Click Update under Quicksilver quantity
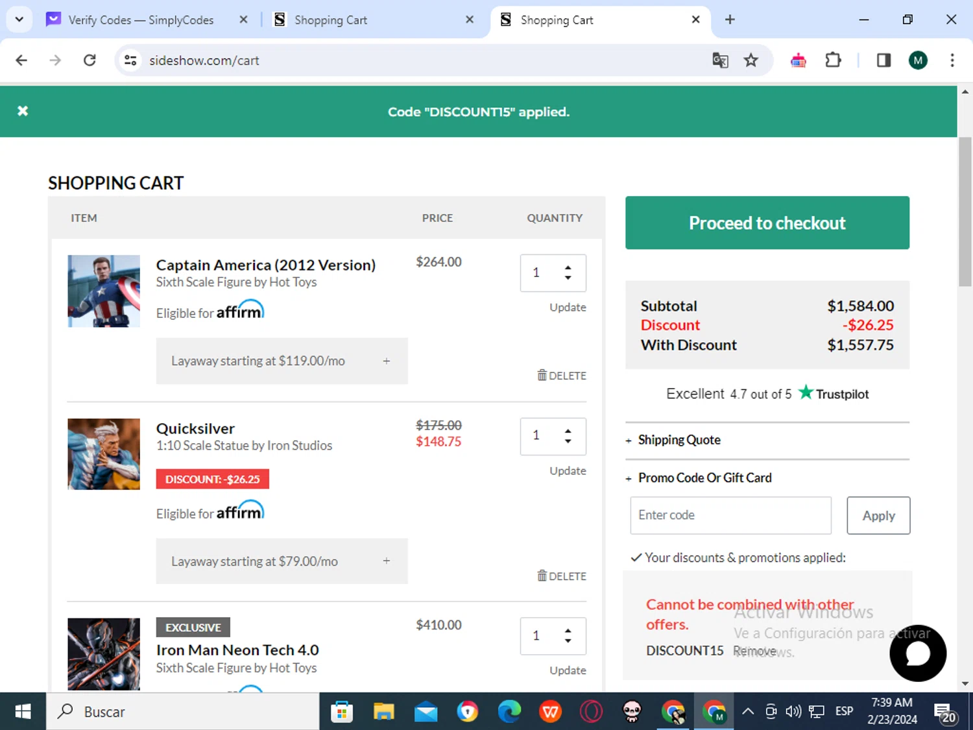Screen dimensions: 973x730 click(568, 470)
